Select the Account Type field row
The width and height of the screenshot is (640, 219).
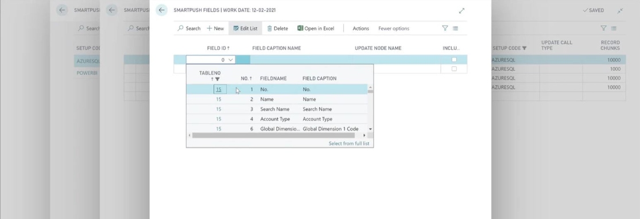coord(277,119)
